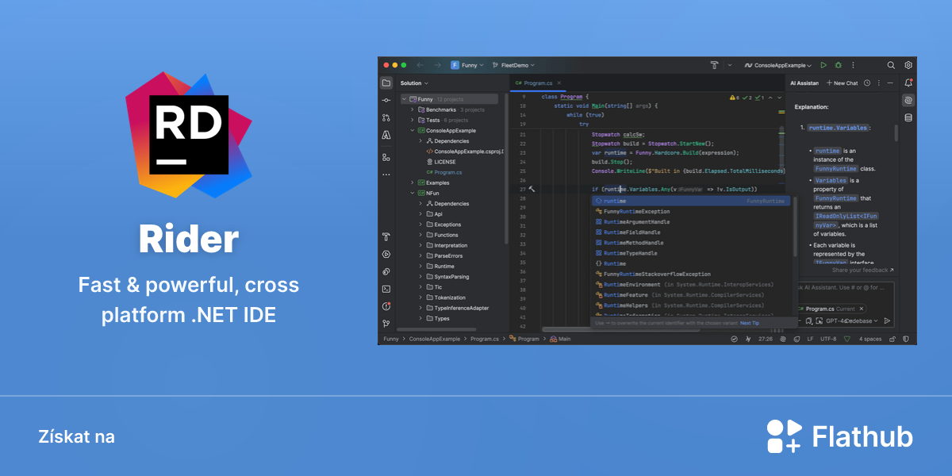Image resolution: width=952 pixels, height=476 pixels.
Task: Open the Database tool window icon
Action: click(908, 117)
